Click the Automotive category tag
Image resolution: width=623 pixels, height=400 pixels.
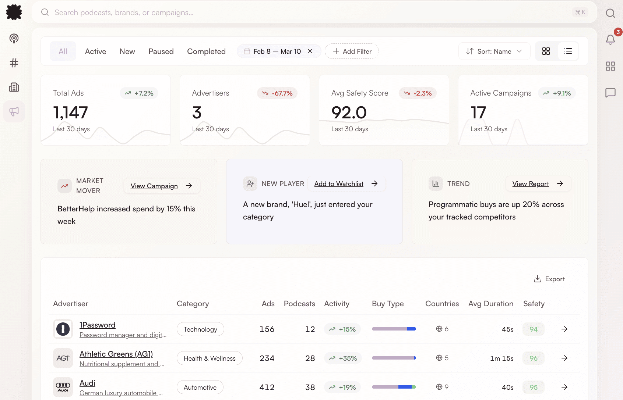tap(200, 387)
